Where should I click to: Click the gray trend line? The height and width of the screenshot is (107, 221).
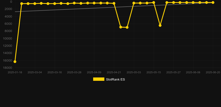[x=84, y=8]
